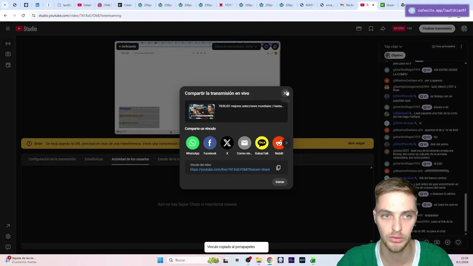Open the pop-out arrow icon in the sidebar
Image resolution: width=473 pixels, height=266 pixels.
[x=8, y=226]
